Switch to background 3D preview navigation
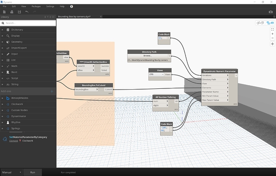The height and width of the screenshot is (176, 276). 260,23
